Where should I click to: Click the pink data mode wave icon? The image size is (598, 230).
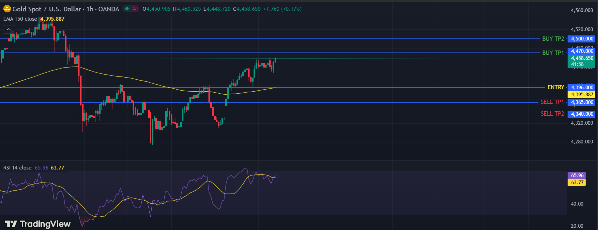point(135,9)
